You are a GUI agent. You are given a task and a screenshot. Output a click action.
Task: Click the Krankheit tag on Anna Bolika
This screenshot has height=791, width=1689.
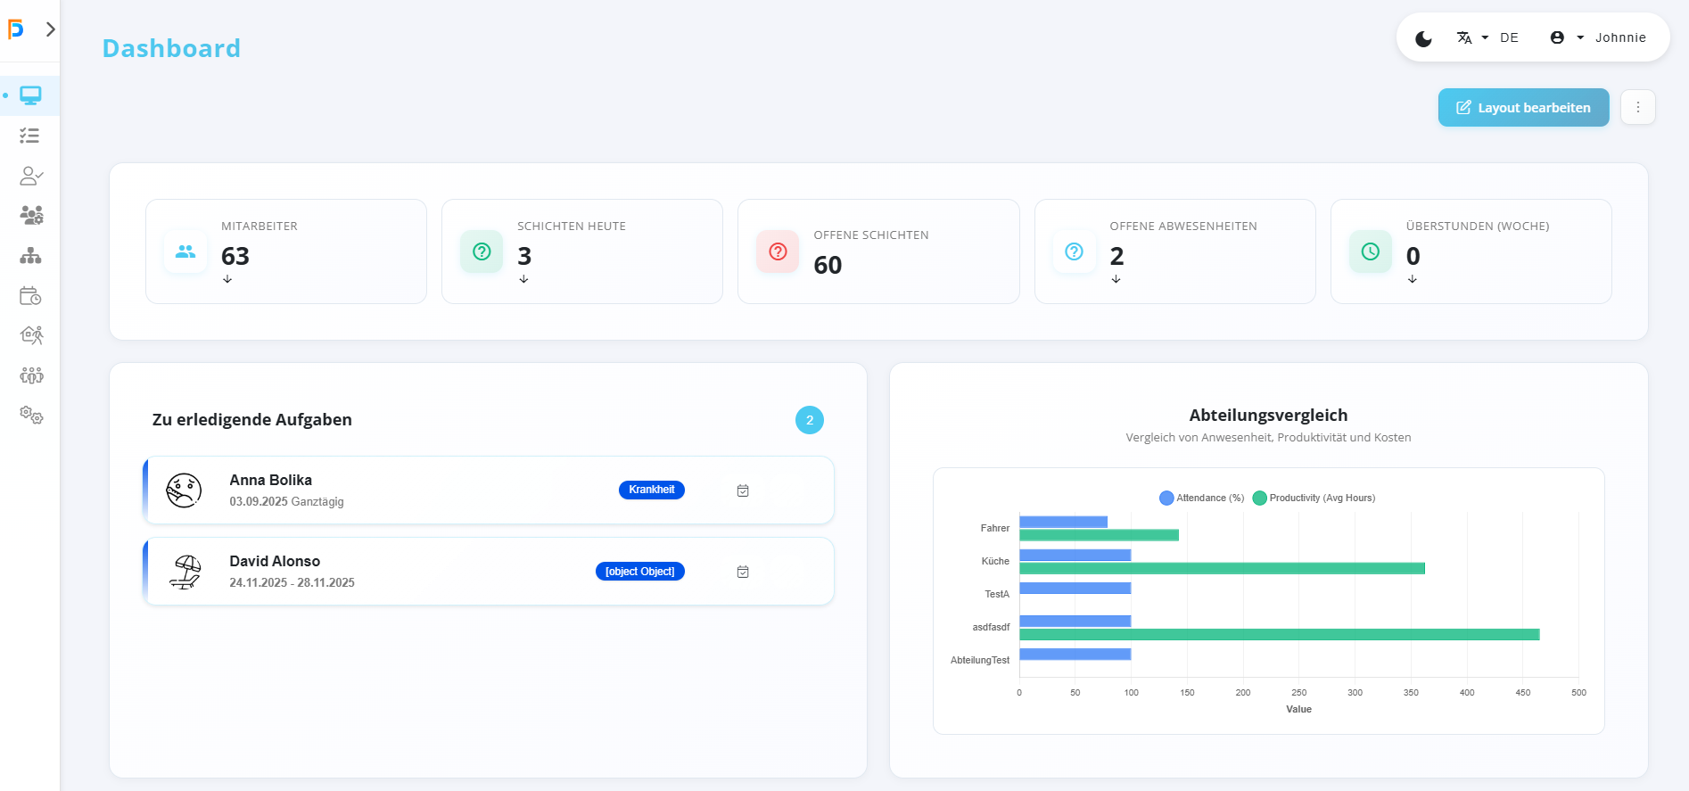651,490
